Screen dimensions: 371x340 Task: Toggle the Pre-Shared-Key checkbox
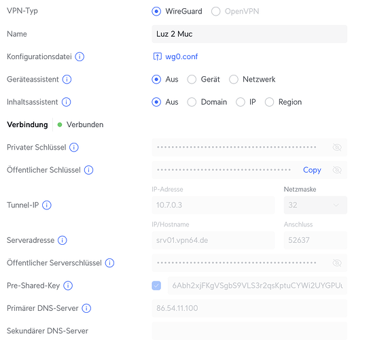156,286
